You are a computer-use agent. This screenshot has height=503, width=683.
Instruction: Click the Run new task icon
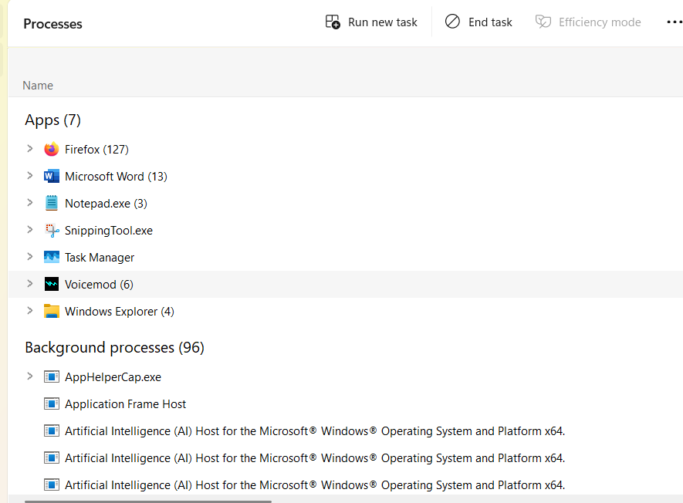tap(333, 22)
